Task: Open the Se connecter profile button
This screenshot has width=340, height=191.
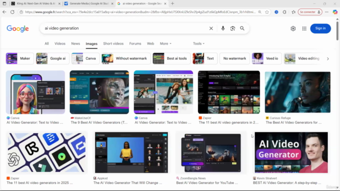Action: tap(310, 12)
